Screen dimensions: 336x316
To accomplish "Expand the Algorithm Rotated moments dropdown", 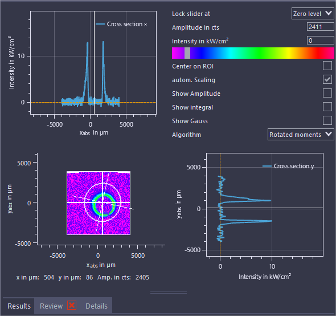I will [x=301, y=135].
